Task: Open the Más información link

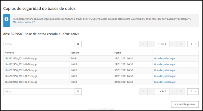Action: [x=22, y=22]
